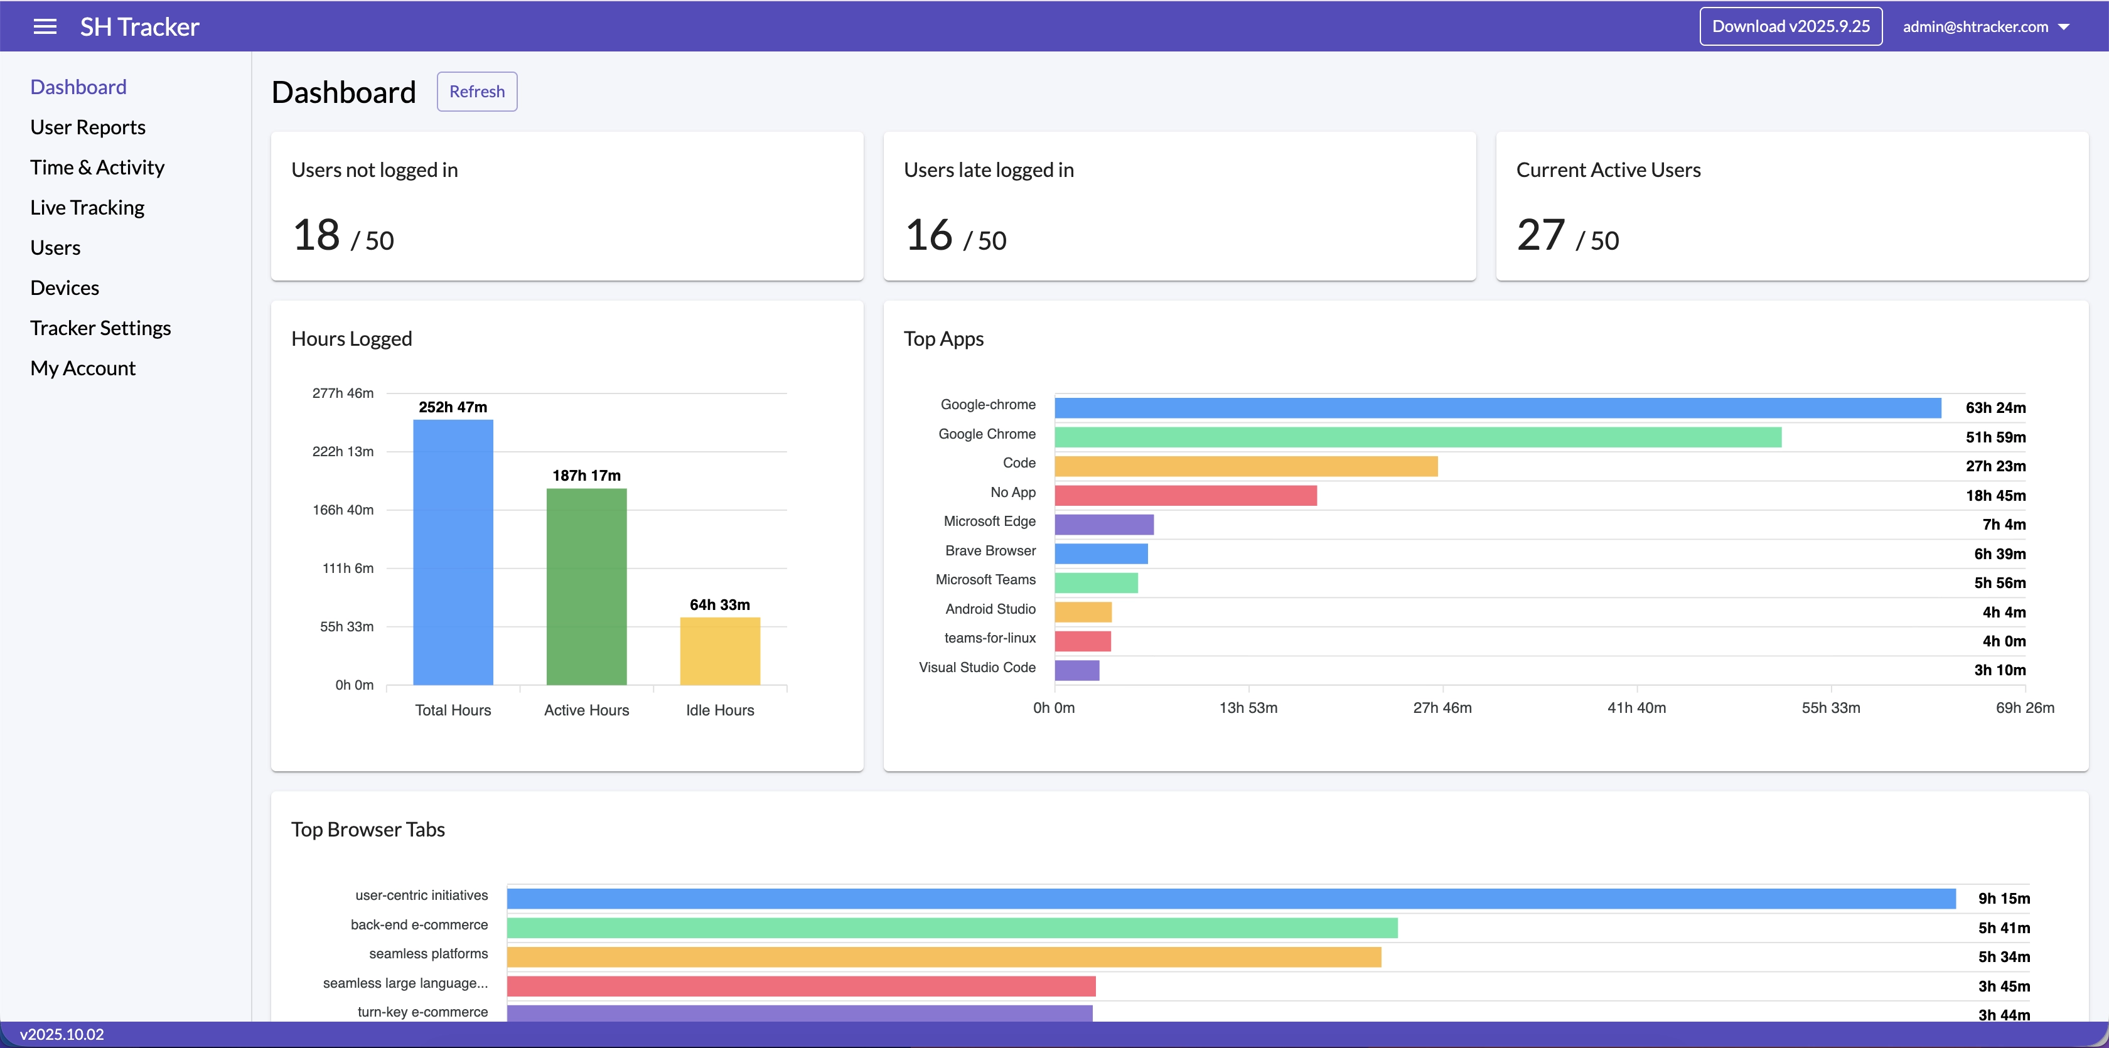The image size is (2109, 1048).
Task: Click the orange Code app bar
Action: point(1245,466)
